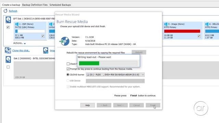The image size is (219, 123).
Task: Click the Auto-built Windows PE type text
Action: point(110,44)
